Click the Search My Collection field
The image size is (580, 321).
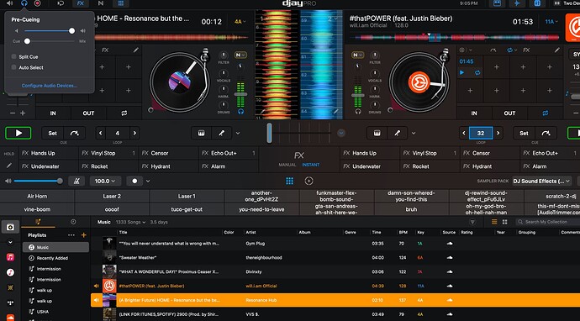pos(548,222)
